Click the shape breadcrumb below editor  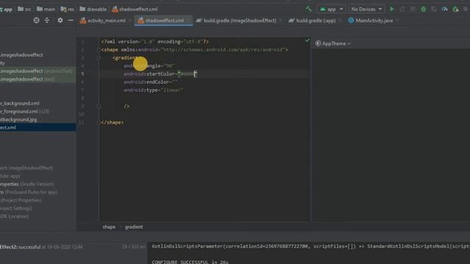(109, 227)
